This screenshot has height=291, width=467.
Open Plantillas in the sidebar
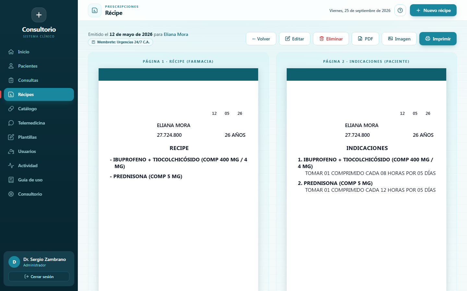point(39,137)
